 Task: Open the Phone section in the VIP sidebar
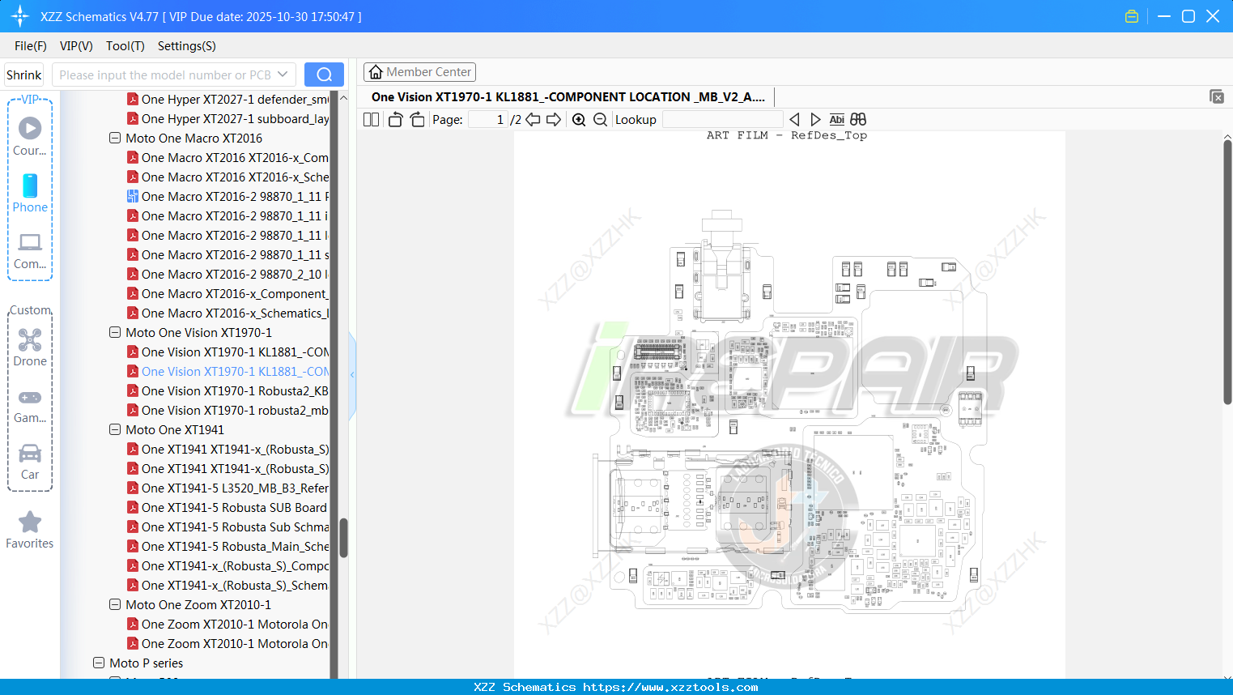click(30, 194)
